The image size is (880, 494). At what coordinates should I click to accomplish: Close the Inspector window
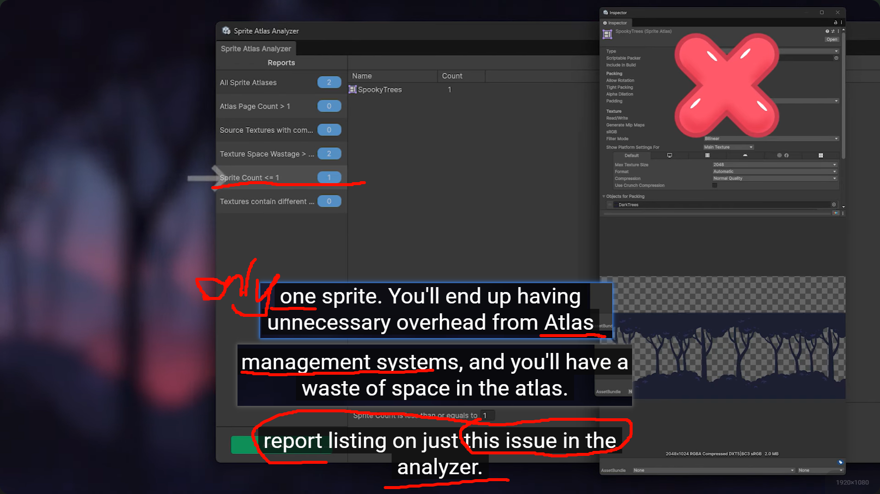click(837, 12)
